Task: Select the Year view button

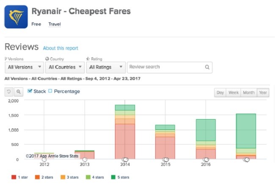Action: [263, 92]
